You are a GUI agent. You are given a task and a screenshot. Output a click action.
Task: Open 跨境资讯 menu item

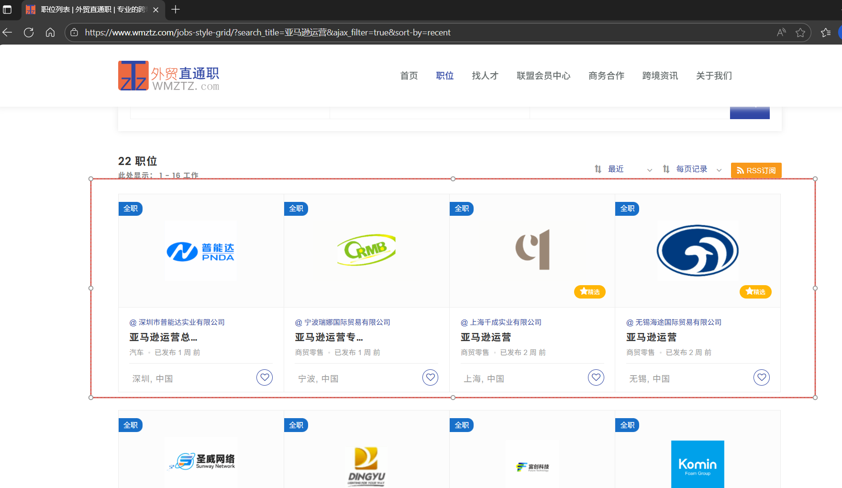click(x=660, y=76)
